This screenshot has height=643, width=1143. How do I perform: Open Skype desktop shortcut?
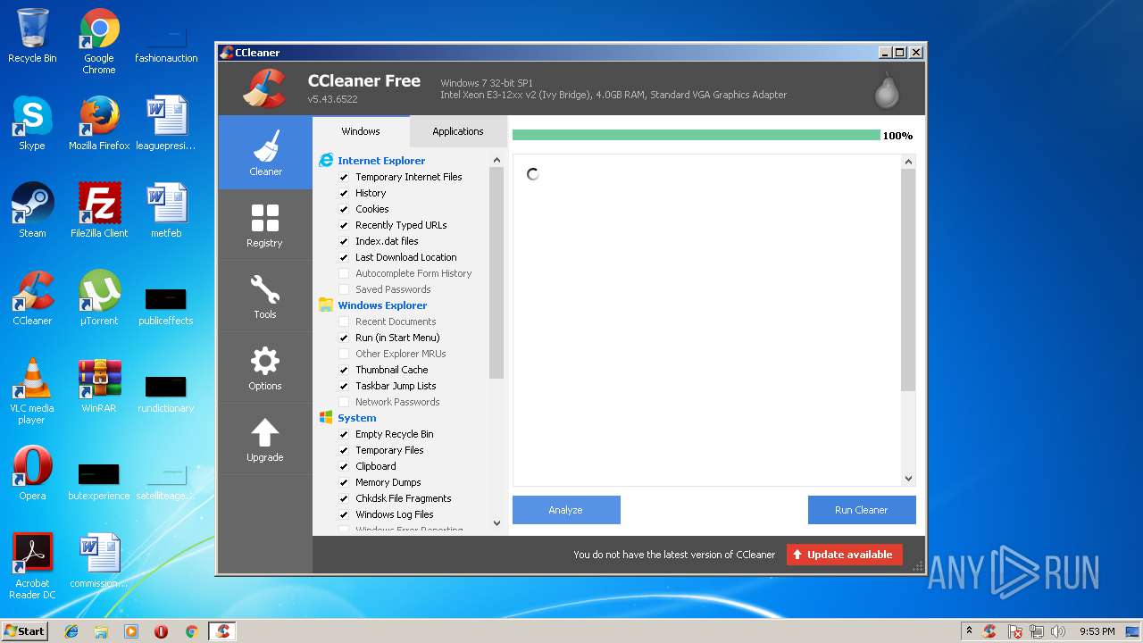32,123
